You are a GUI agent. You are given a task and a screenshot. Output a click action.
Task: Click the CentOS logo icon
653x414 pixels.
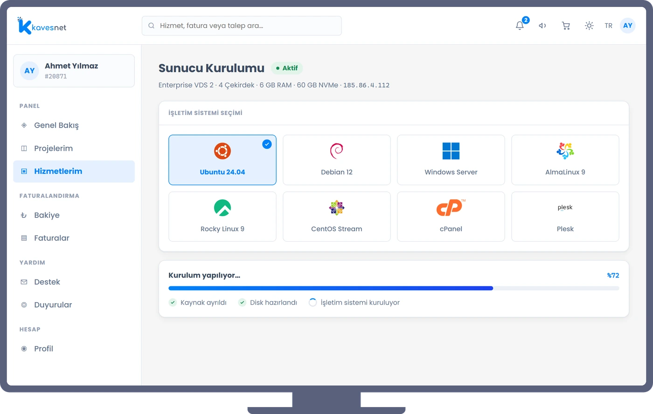point(337,208)
